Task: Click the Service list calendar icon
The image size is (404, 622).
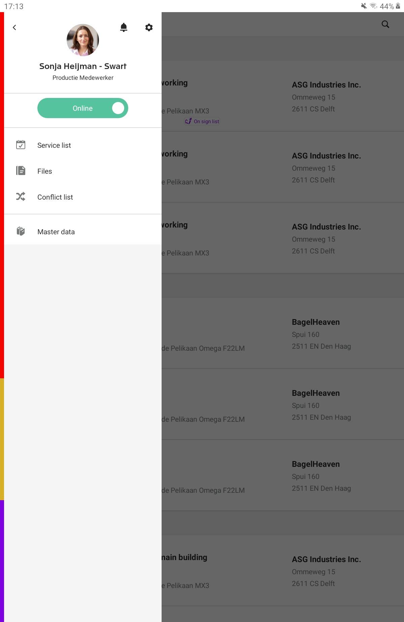Action: coord(21,145)
